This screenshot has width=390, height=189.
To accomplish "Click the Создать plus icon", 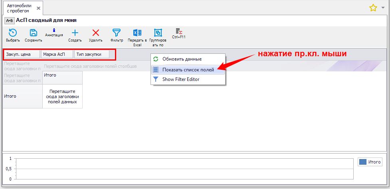I will (x=75, y=34).
